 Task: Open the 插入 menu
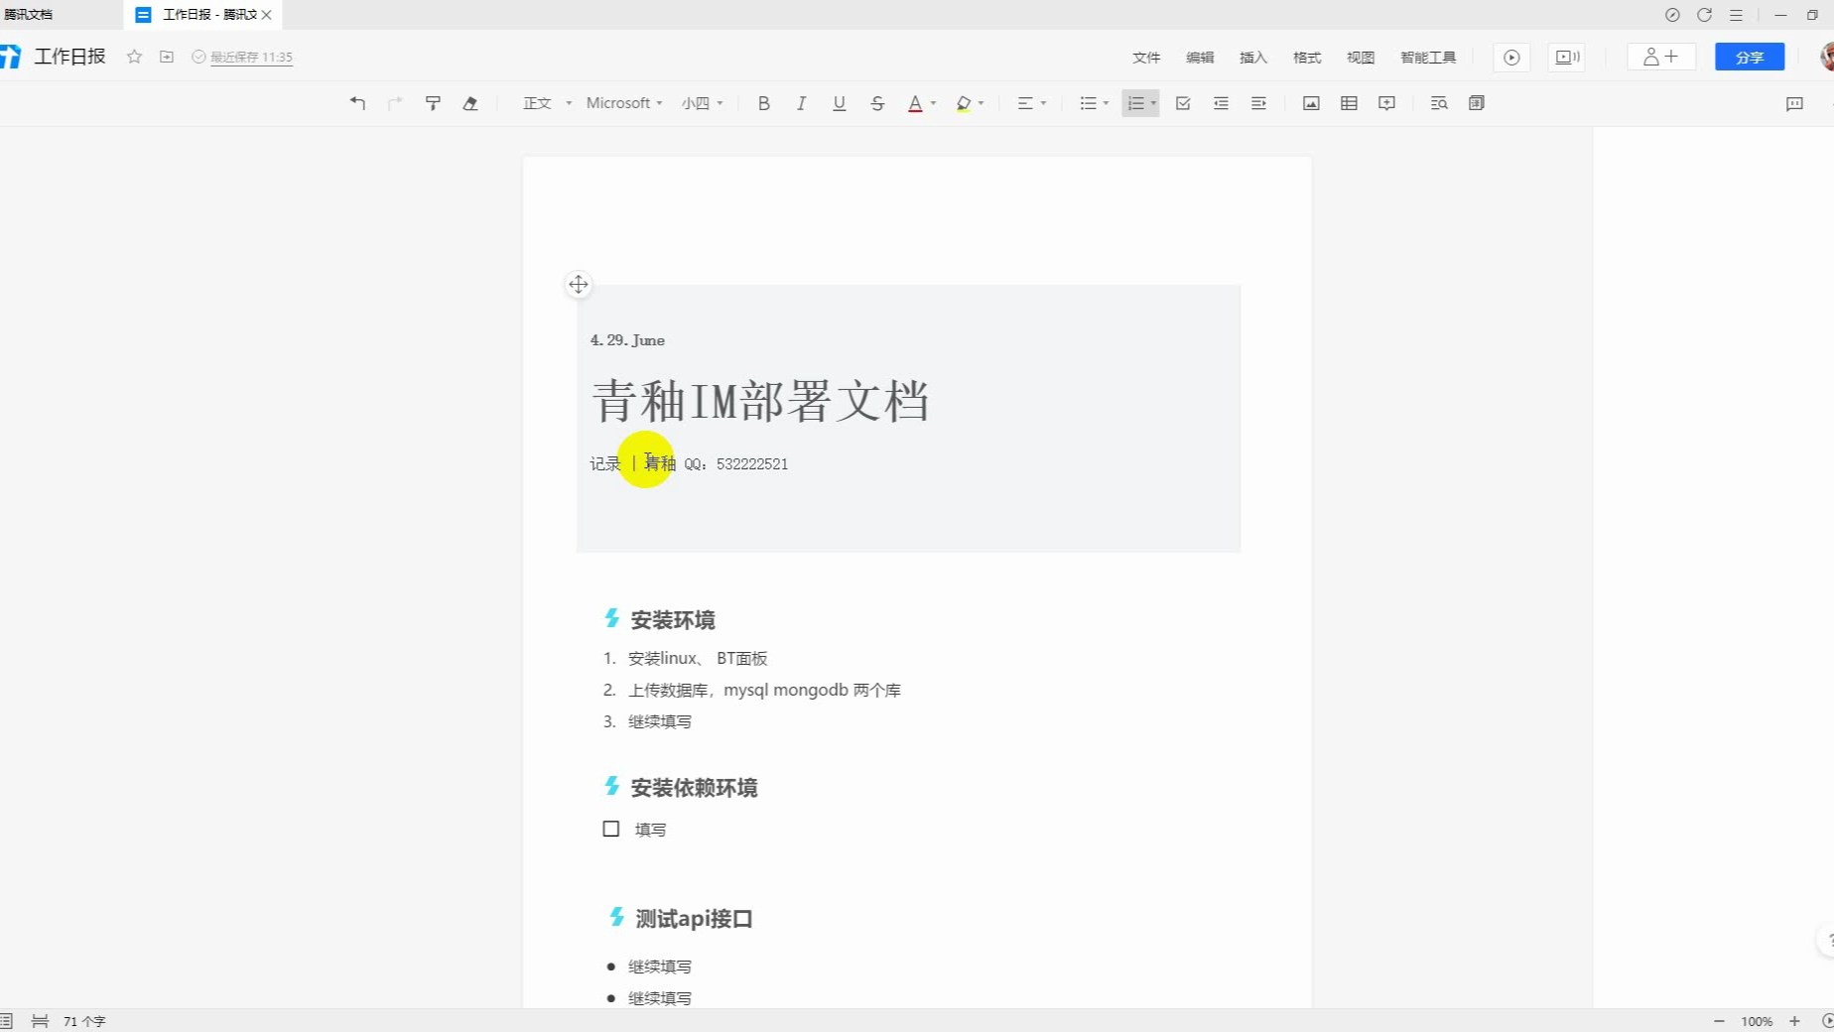pyautogui.click(x=1253, y=58)
